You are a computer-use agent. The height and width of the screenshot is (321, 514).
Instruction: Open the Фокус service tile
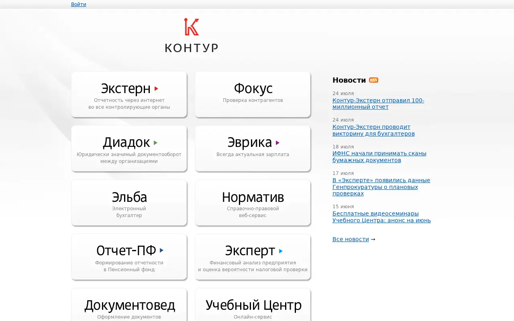pyautogui.click(x=253, y=94)
